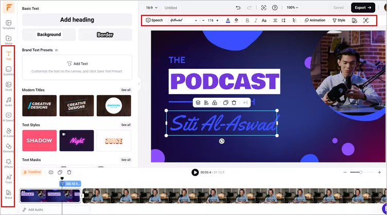The image size is (387, 215).
Task: Open text alignment options
Action: pos(275,21)
